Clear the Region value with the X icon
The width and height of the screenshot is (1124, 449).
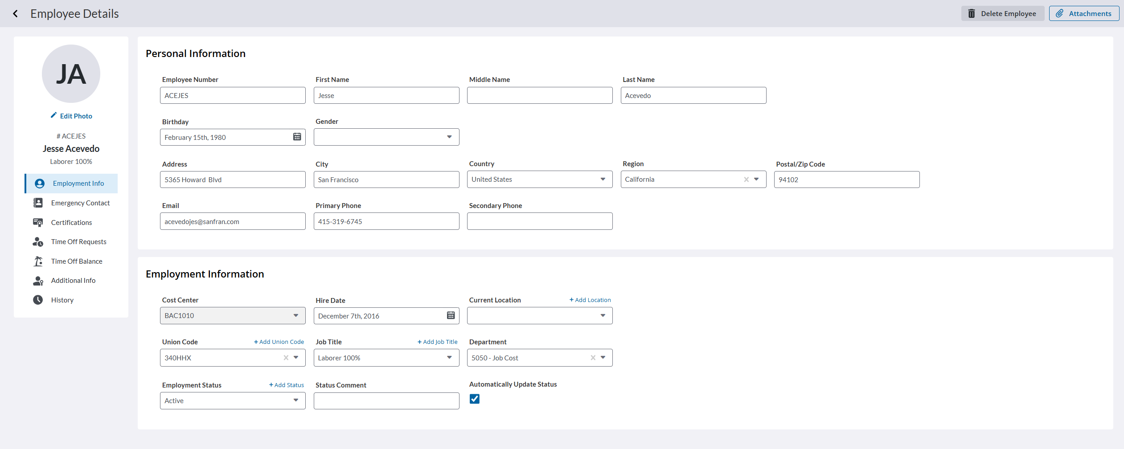point(746,180)
